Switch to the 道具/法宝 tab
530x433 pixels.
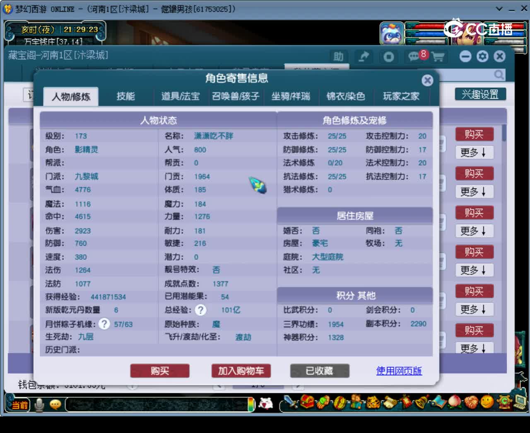click(181, 97)
